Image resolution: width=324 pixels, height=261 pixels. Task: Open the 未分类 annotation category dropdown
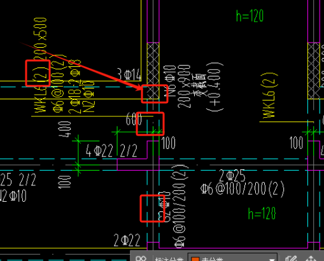(232, 257)
